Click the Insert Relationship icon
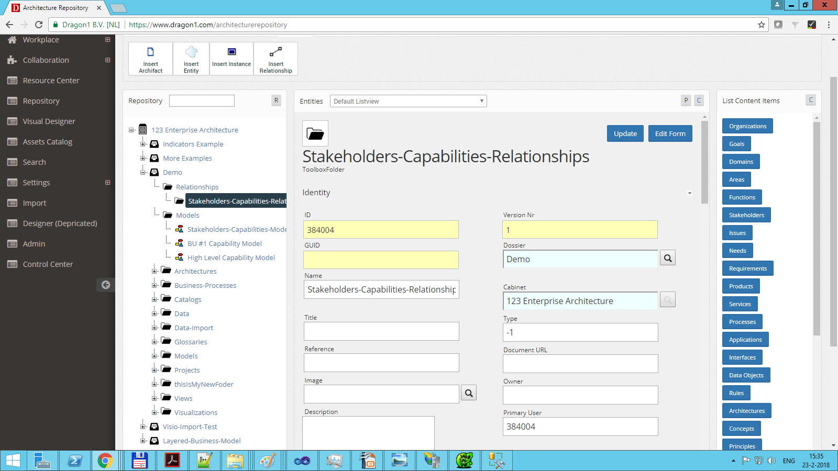Screen dimensions: 838x471 (275, 52)
